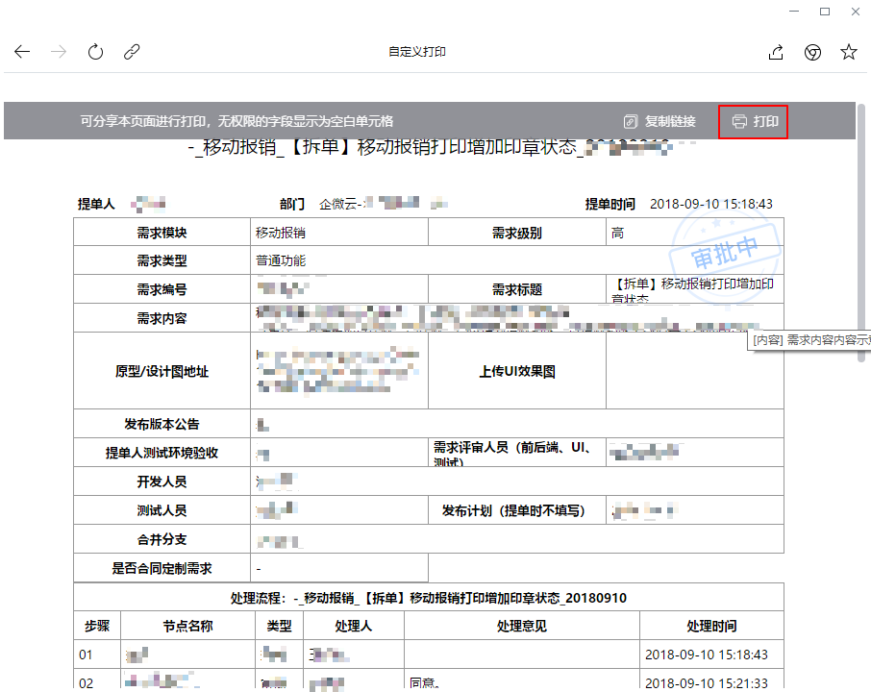Refresh the page with the reload icon

coord(95,52)
